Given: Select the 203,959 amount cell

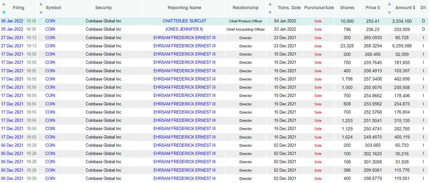Looking at the screenshot, I should [402, 29].
